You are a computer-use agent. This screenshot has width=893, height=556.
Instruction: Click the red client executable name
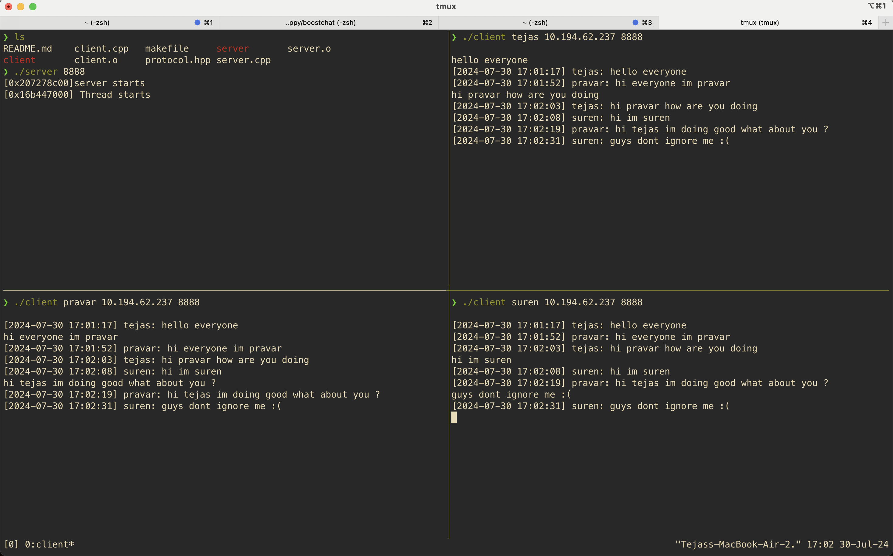click(x=19, y=60)
